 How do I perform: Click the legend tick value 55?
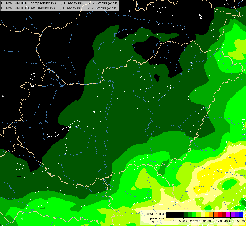coord(239,221)
